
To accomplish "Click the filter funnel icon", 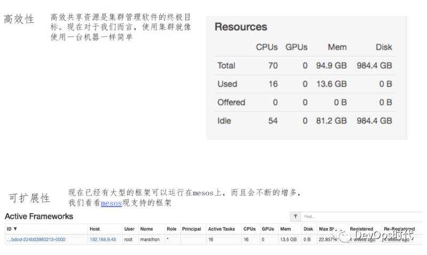I will (295, 217).
